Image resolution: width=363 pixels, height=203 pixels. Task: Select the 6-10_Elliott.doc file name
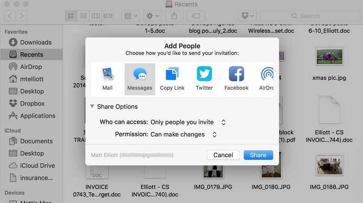click(329, 31)
